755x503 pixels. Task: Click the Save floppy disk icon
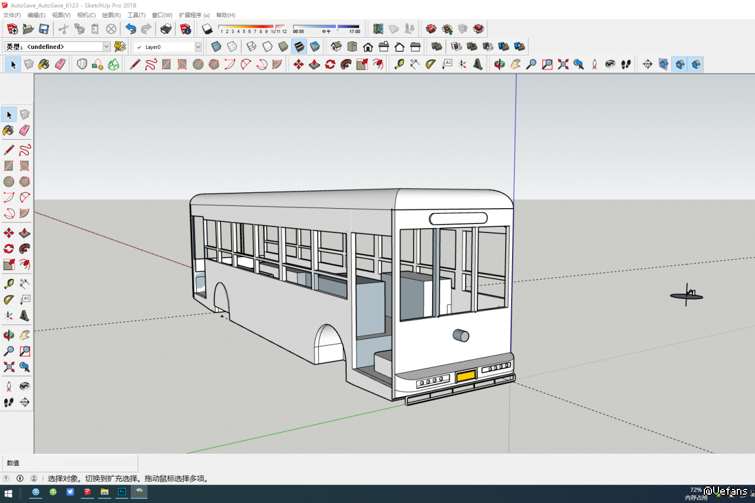pos(44,29)
